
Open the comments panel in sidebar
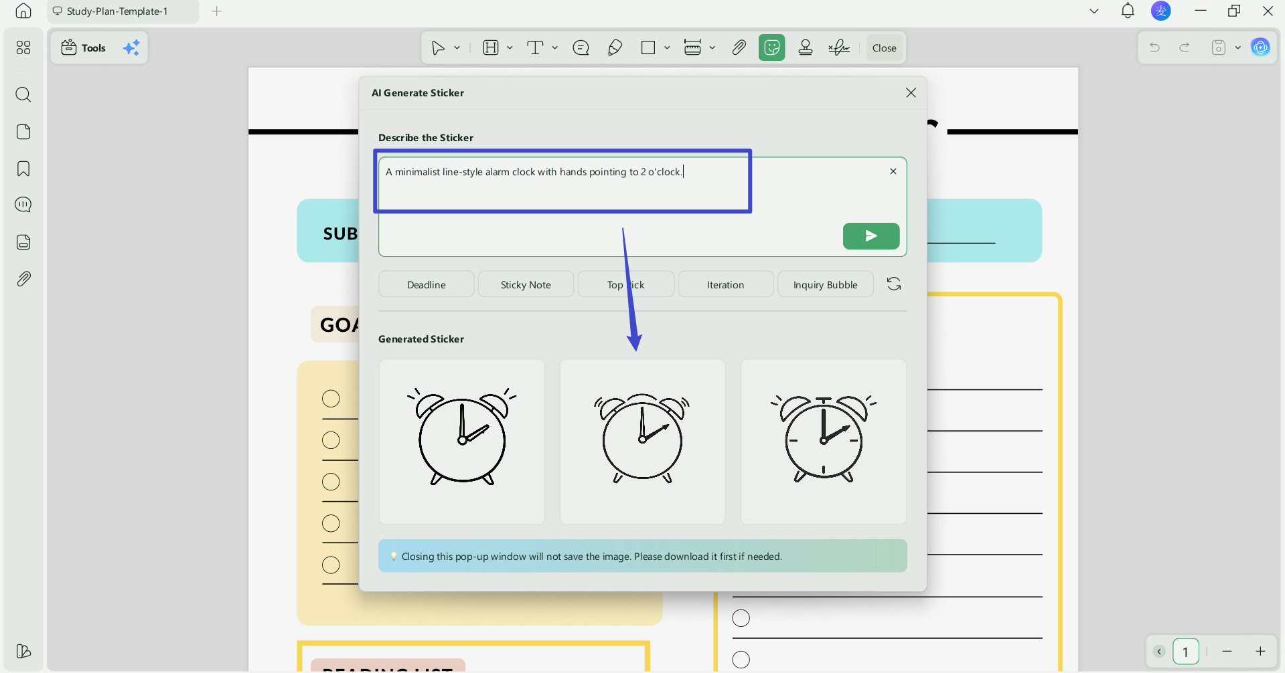pyautogui.click(x=23, y=205)
